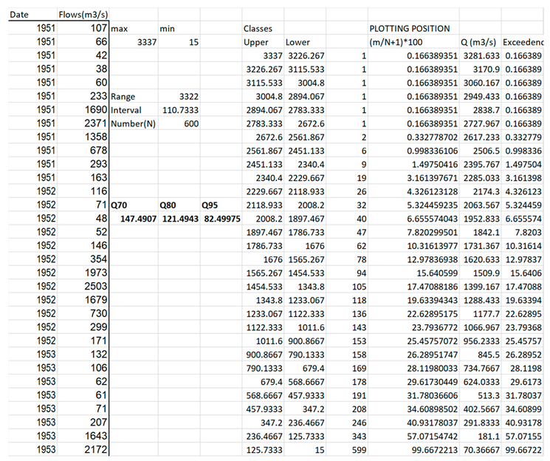Click the Number(N) label cell
This screenshot has height=461, width=550.
click(x=132, y=123)
